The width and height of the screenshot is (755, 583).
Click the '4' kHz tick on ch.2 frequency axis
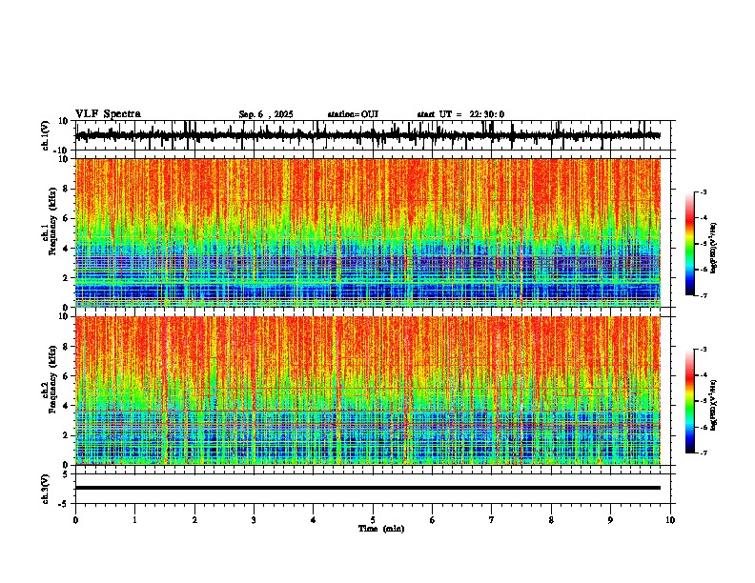tap(67, 406)
